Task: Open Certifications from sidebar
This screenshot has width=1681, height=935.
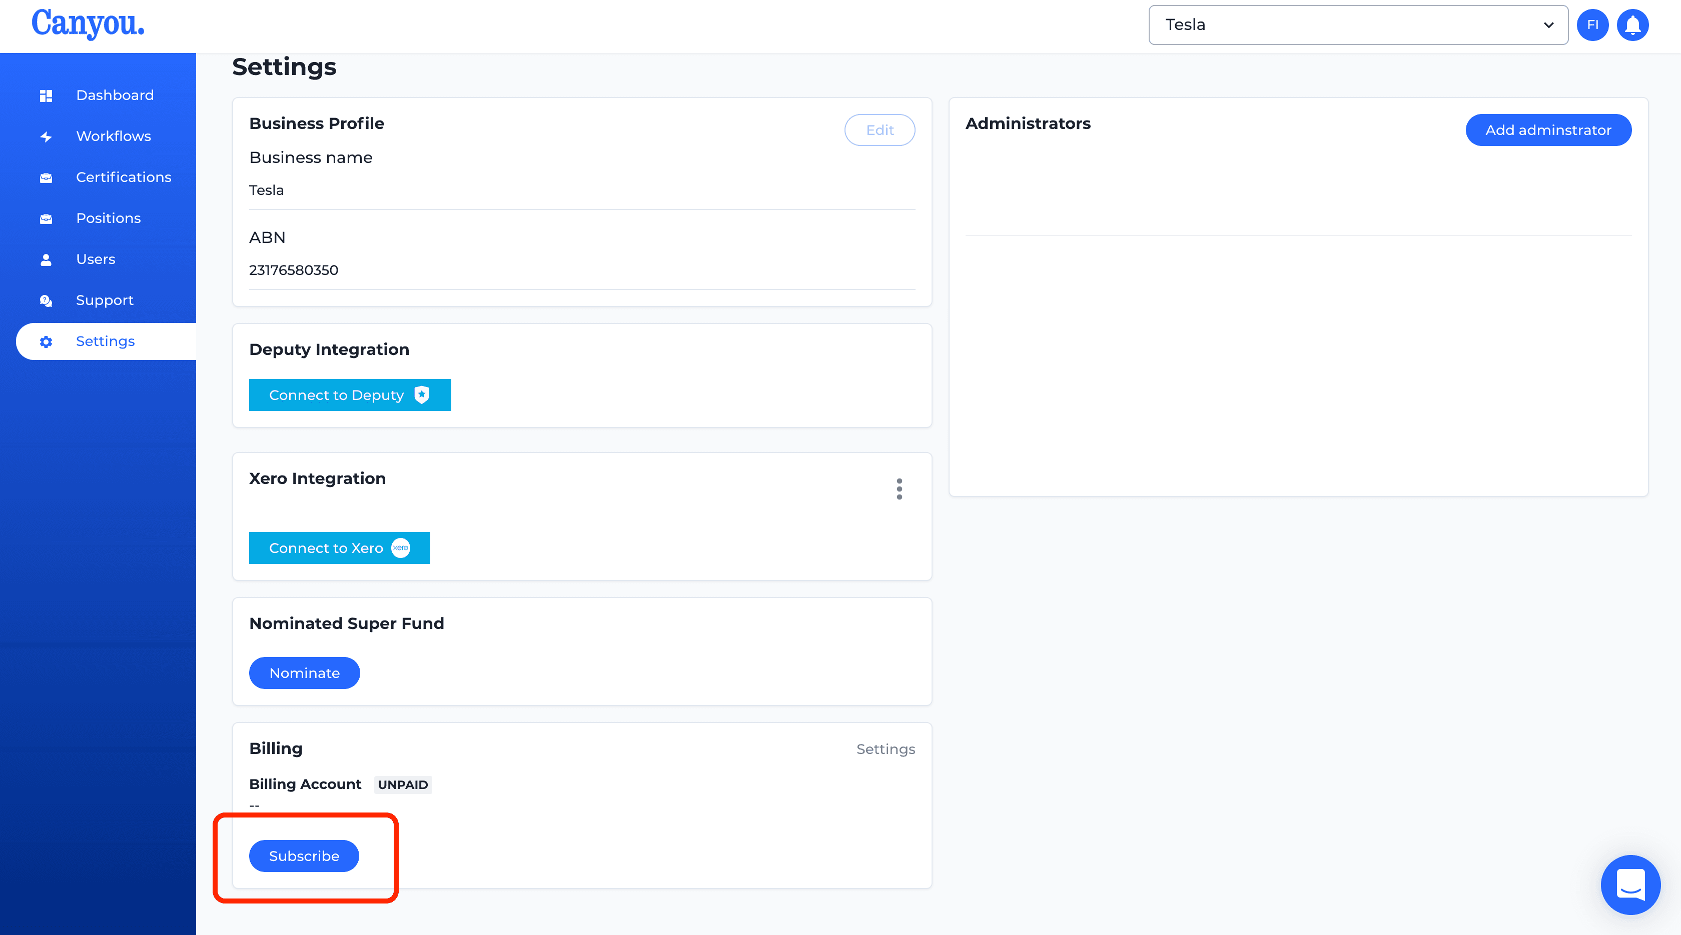Action: pos(124,177)
